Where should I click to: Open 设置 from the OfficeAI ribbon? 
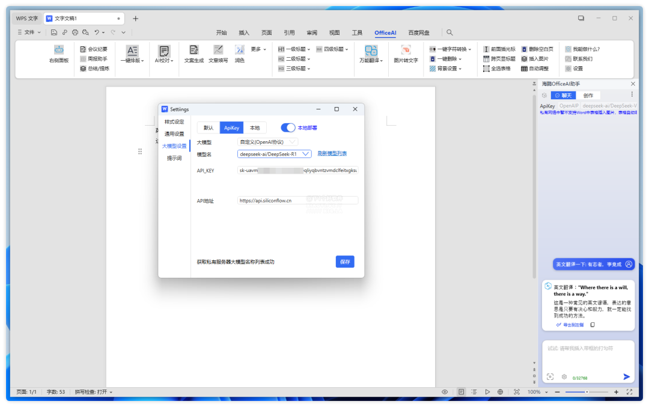[574, 69]
